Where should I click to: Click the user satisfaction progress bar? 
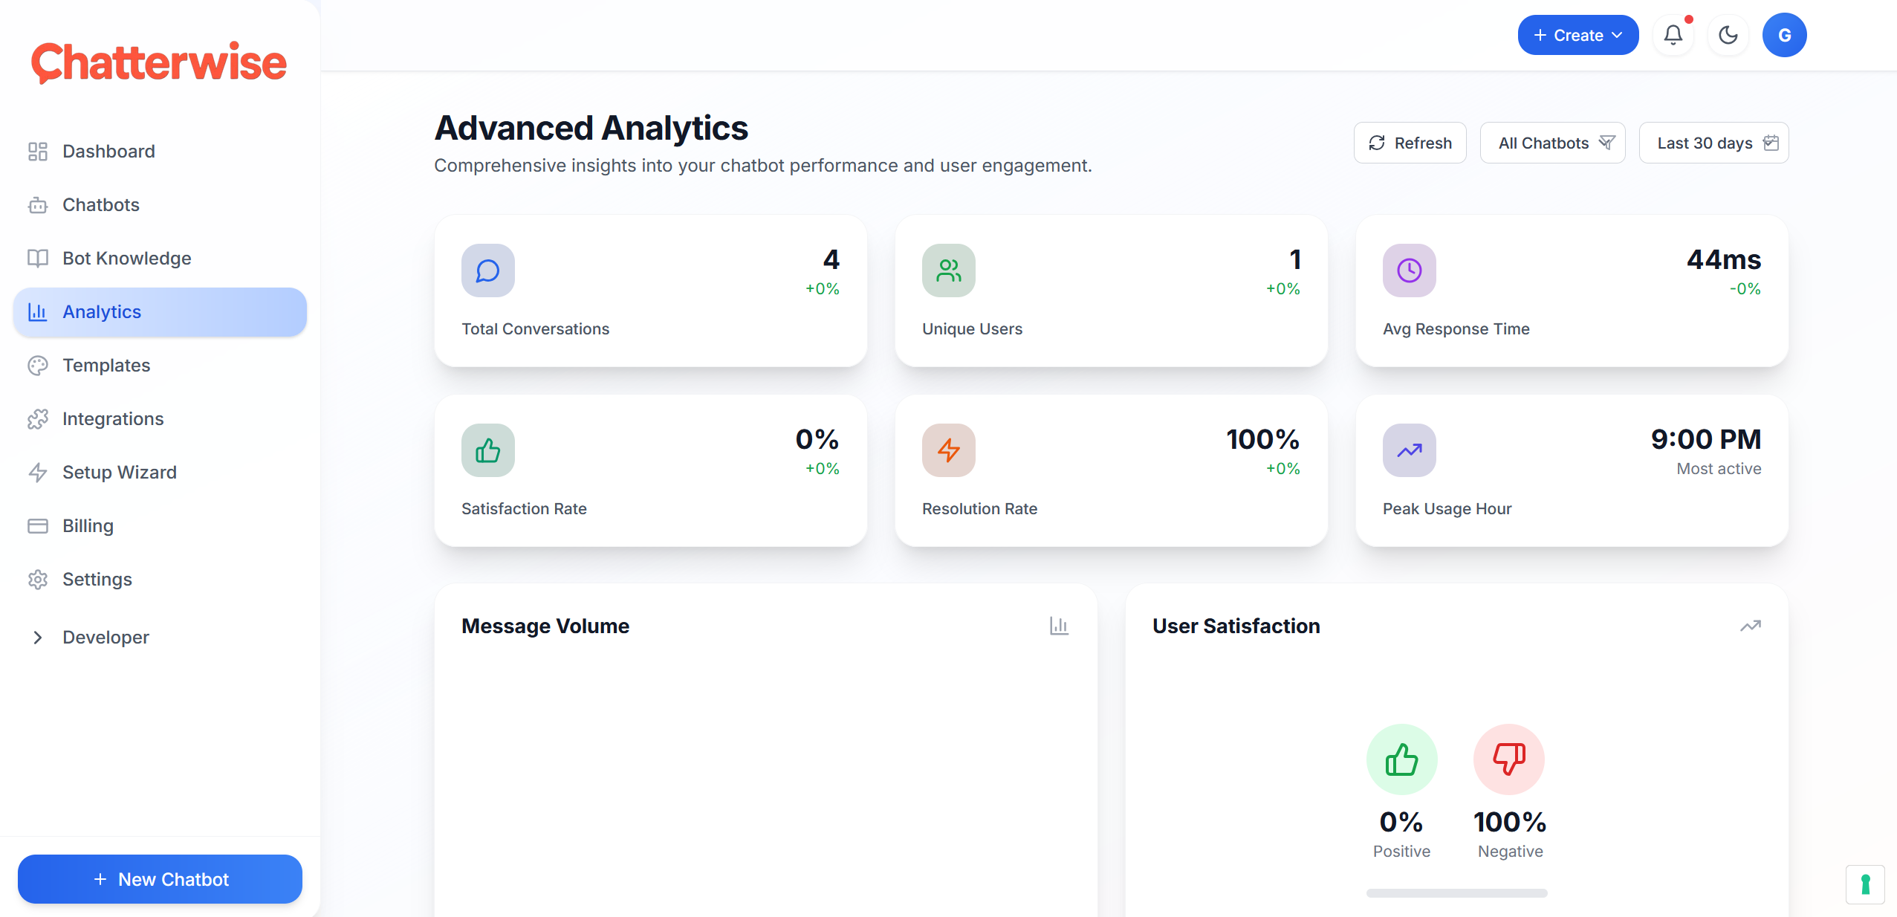[x=1456, y=892]
